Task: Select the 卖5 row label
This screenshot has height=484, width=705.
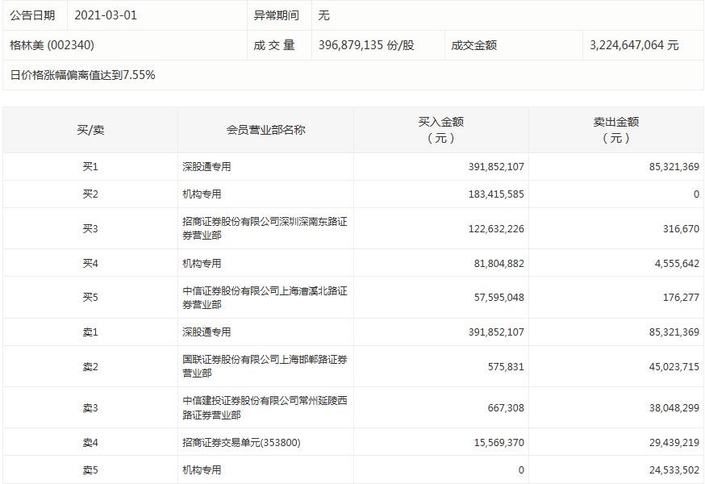Action: tap(90, 470)
